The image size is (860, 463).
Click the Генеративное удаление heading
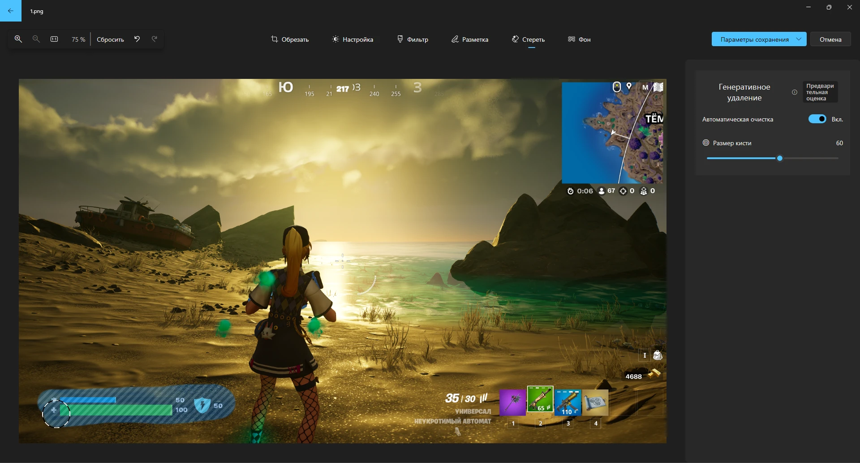click(x=744, y=92)
